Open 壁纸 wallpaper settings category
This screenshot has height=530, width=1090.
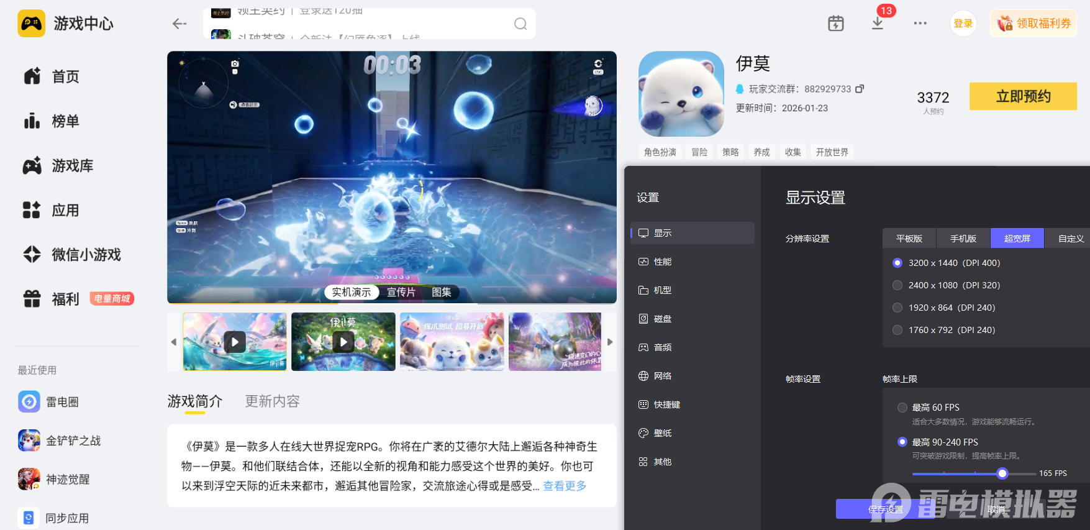(693, 433)
